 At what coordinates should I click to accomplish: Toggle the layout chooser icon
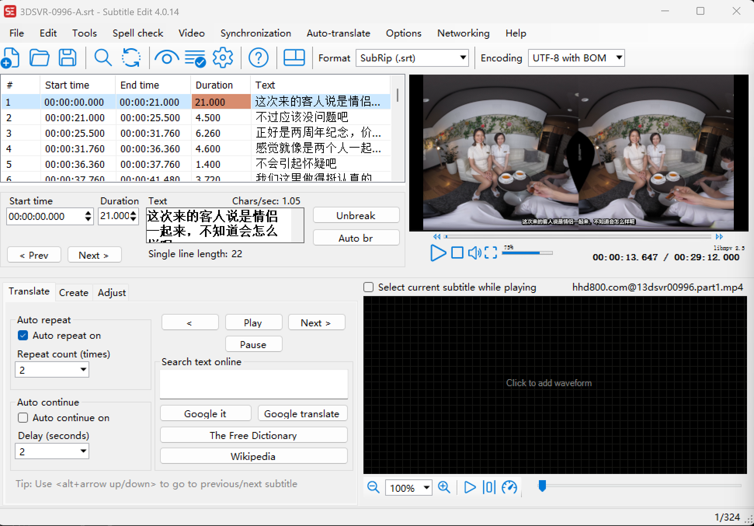click(x=294, y=58)
